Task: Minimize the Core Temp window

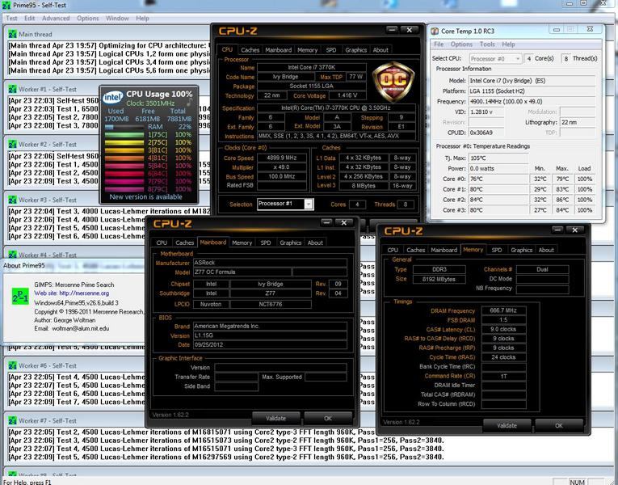Action: click(x=556, y=30)
